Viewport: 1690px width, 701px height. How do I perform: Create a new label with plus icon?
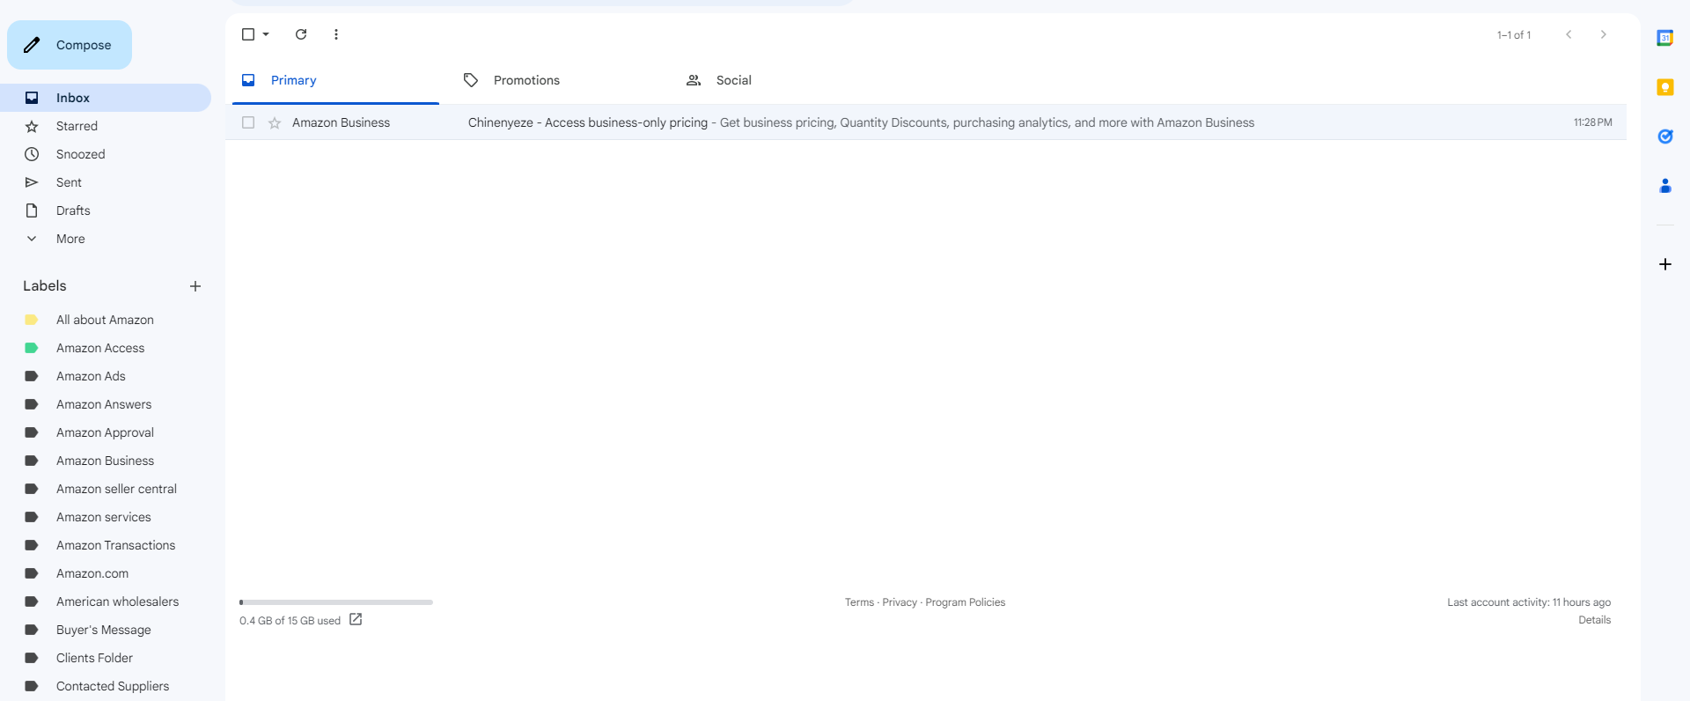point(195,286)
